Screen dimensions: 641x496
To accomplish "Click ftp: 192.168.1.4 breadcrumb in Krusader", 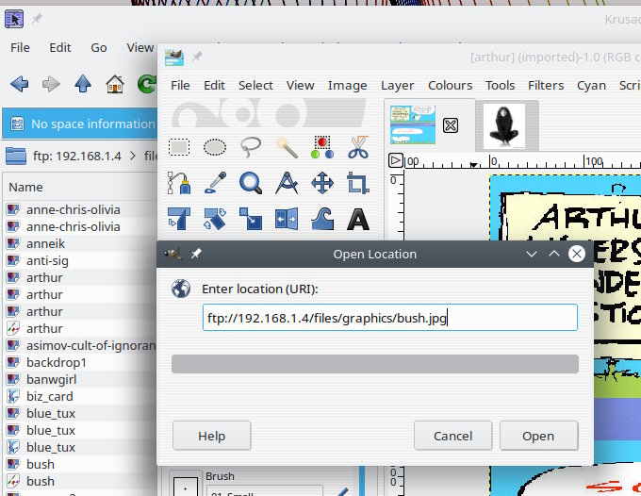I will click(x=77, y=156).
